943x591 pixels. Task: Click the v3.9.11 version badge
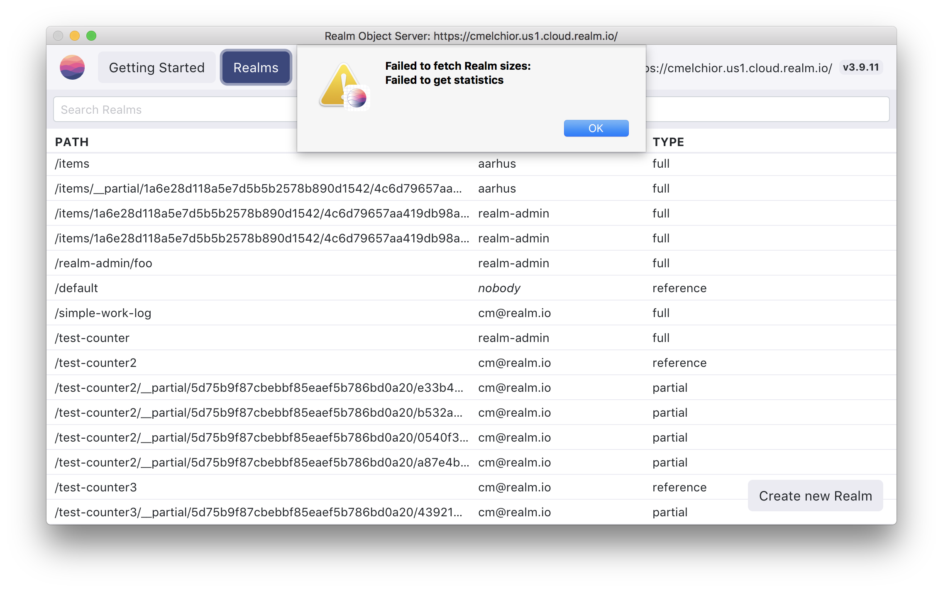pos(861,67)
